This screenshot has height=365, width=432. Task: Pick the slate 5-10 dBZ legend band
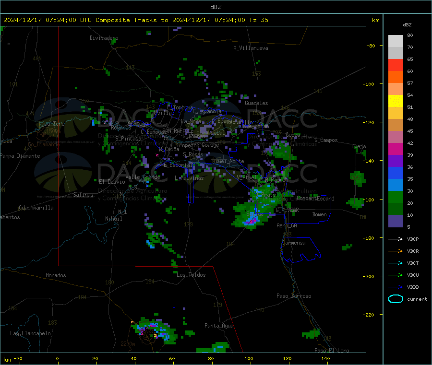(x=396, y=221)
